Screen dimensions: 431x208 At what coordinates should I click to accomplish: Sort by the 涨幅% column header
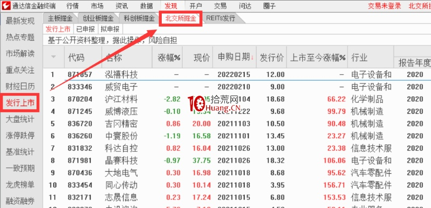click(169, 57)
